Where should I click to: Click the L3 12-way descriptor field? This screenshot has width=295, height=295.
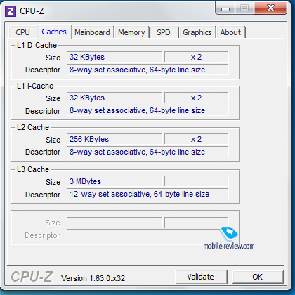coord(147,194)
